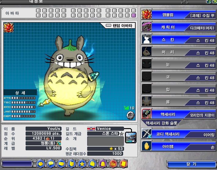Click the 몸 body part icon
Viewport: 217px width, 170px height.
tap(147, 101)
